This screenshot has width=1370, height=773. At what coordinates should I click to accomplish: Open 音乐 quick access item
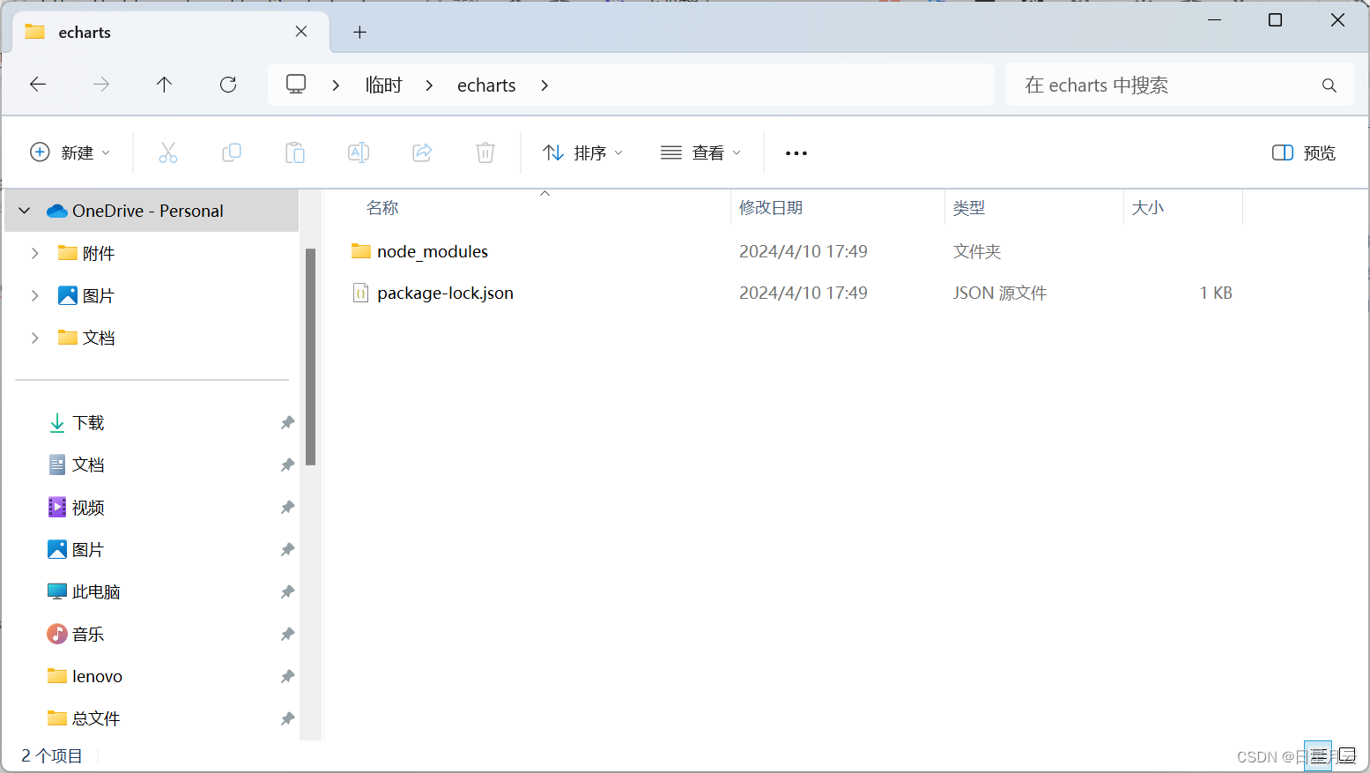click(88, 634)
